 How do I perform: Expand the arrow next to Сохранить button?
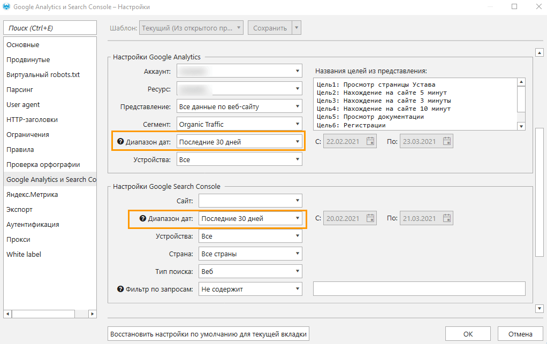(x=297, y=28)
